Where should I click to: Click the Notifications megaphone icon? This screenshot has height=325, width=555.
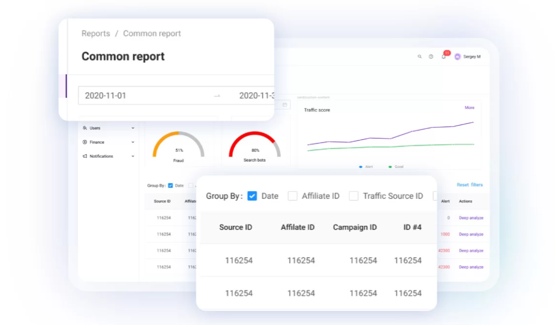(x=85, y=156)
